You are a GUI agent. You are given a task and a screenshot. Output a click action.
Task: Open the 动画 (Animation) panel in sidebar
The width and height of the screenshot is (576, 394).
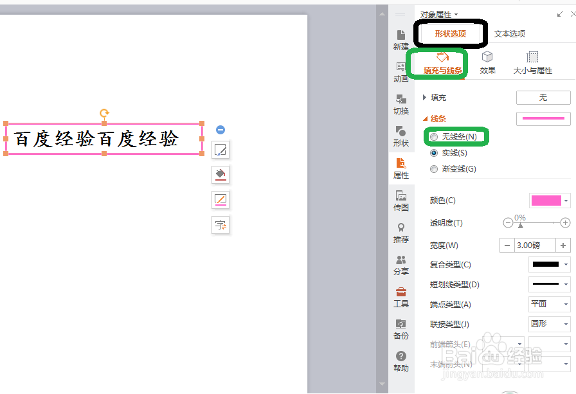click(401, 73)
